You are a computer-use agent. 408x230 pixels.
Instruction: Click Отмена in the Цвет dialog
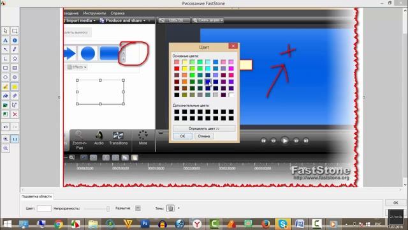(204, 136)
